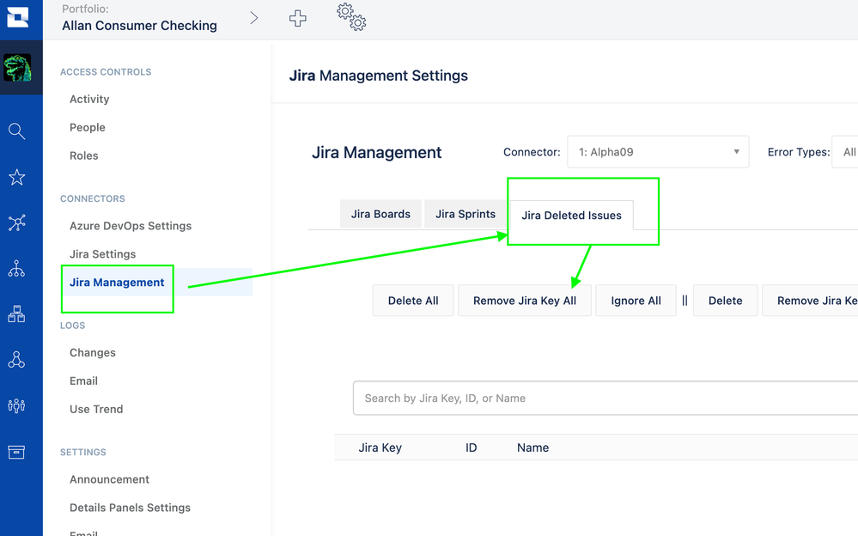
Task: Select the Allan Consumer Checking portfolio
Action: 139,26
